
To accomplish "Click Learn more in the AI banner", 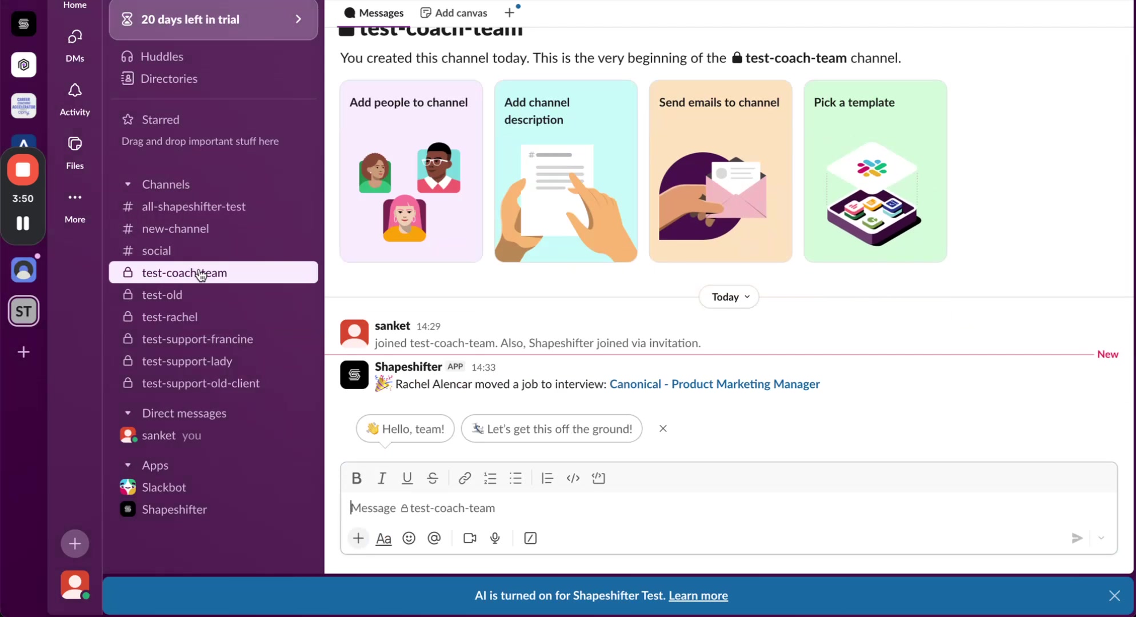I will [698, 595].
